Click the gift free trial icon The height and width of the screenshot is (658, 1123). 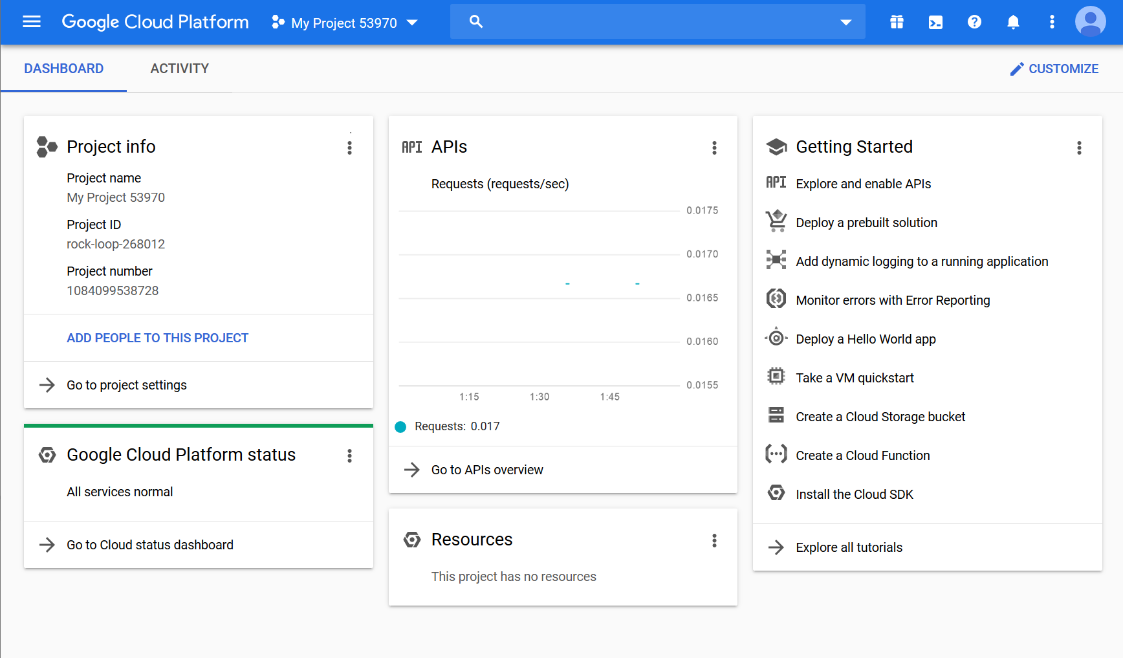tap(897, 22)
